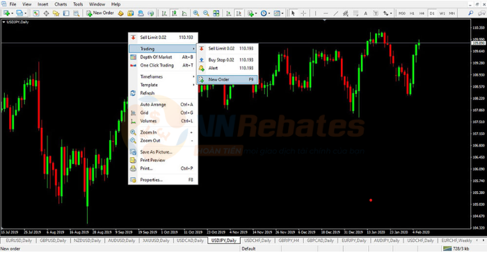Toggle the chart auto scroll button
The width and height of the screenshot is (487, 253).
pos(229,13)
